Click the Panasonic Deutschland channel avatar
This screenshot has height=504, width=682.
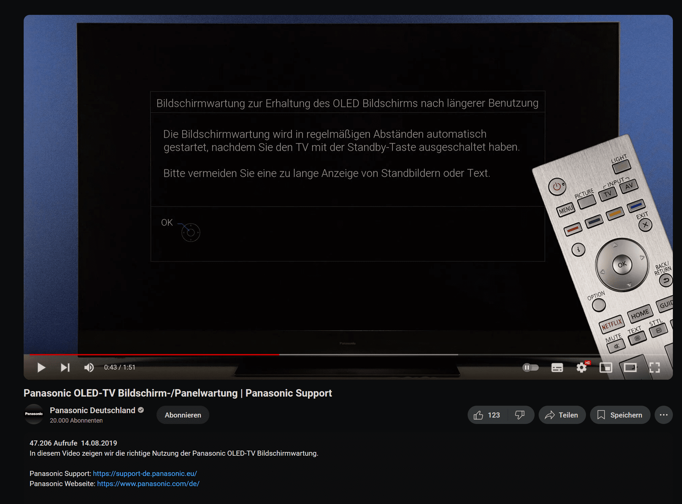pos(34,414)
